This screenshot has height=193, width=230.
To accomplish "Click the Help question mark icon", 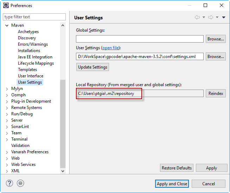I will coord(9,183).
